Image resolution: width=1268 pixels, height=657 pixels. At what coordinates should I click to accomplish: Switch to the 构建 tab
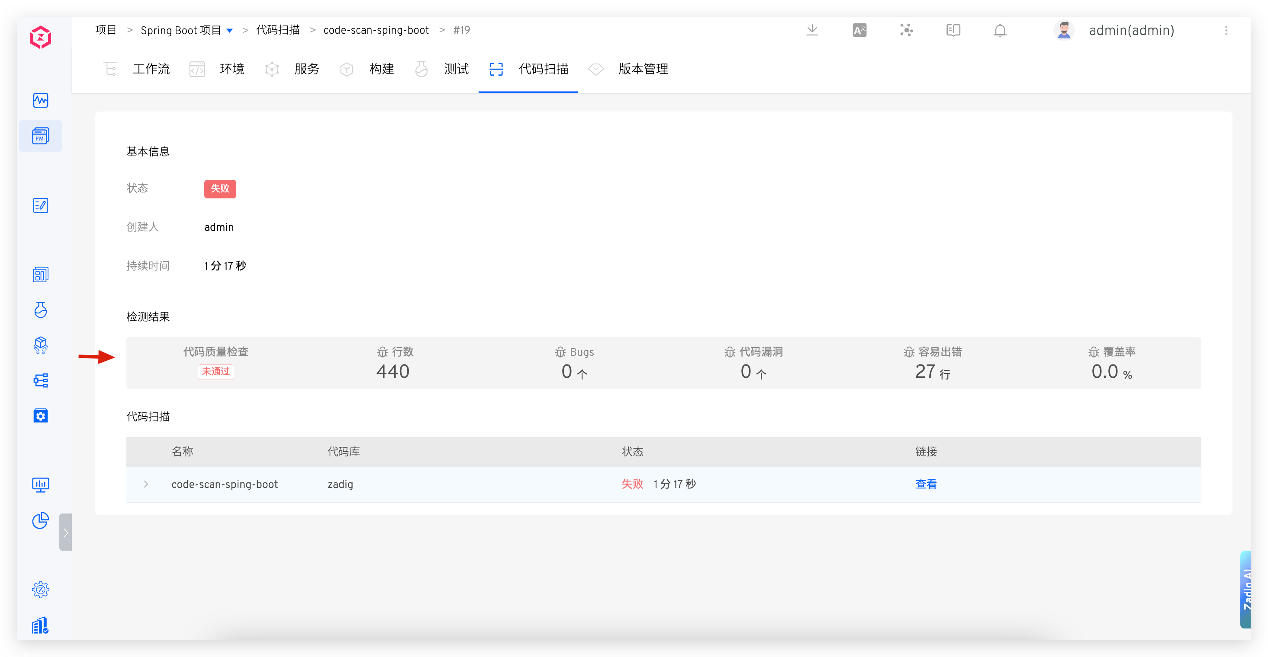(382, 69)
